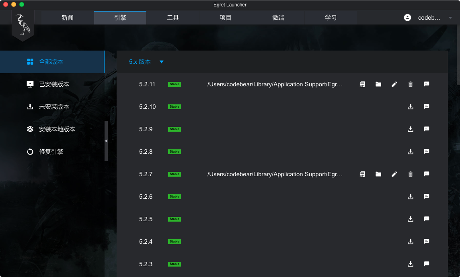Switch to the 工具 tab
The width and height of the screenshot is (460, 277).
pos(173,18)
